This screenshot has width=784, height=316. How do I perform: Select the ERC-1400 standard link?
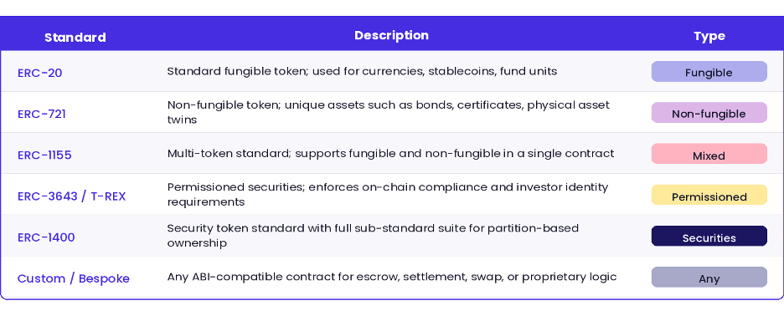click(46, 237)
